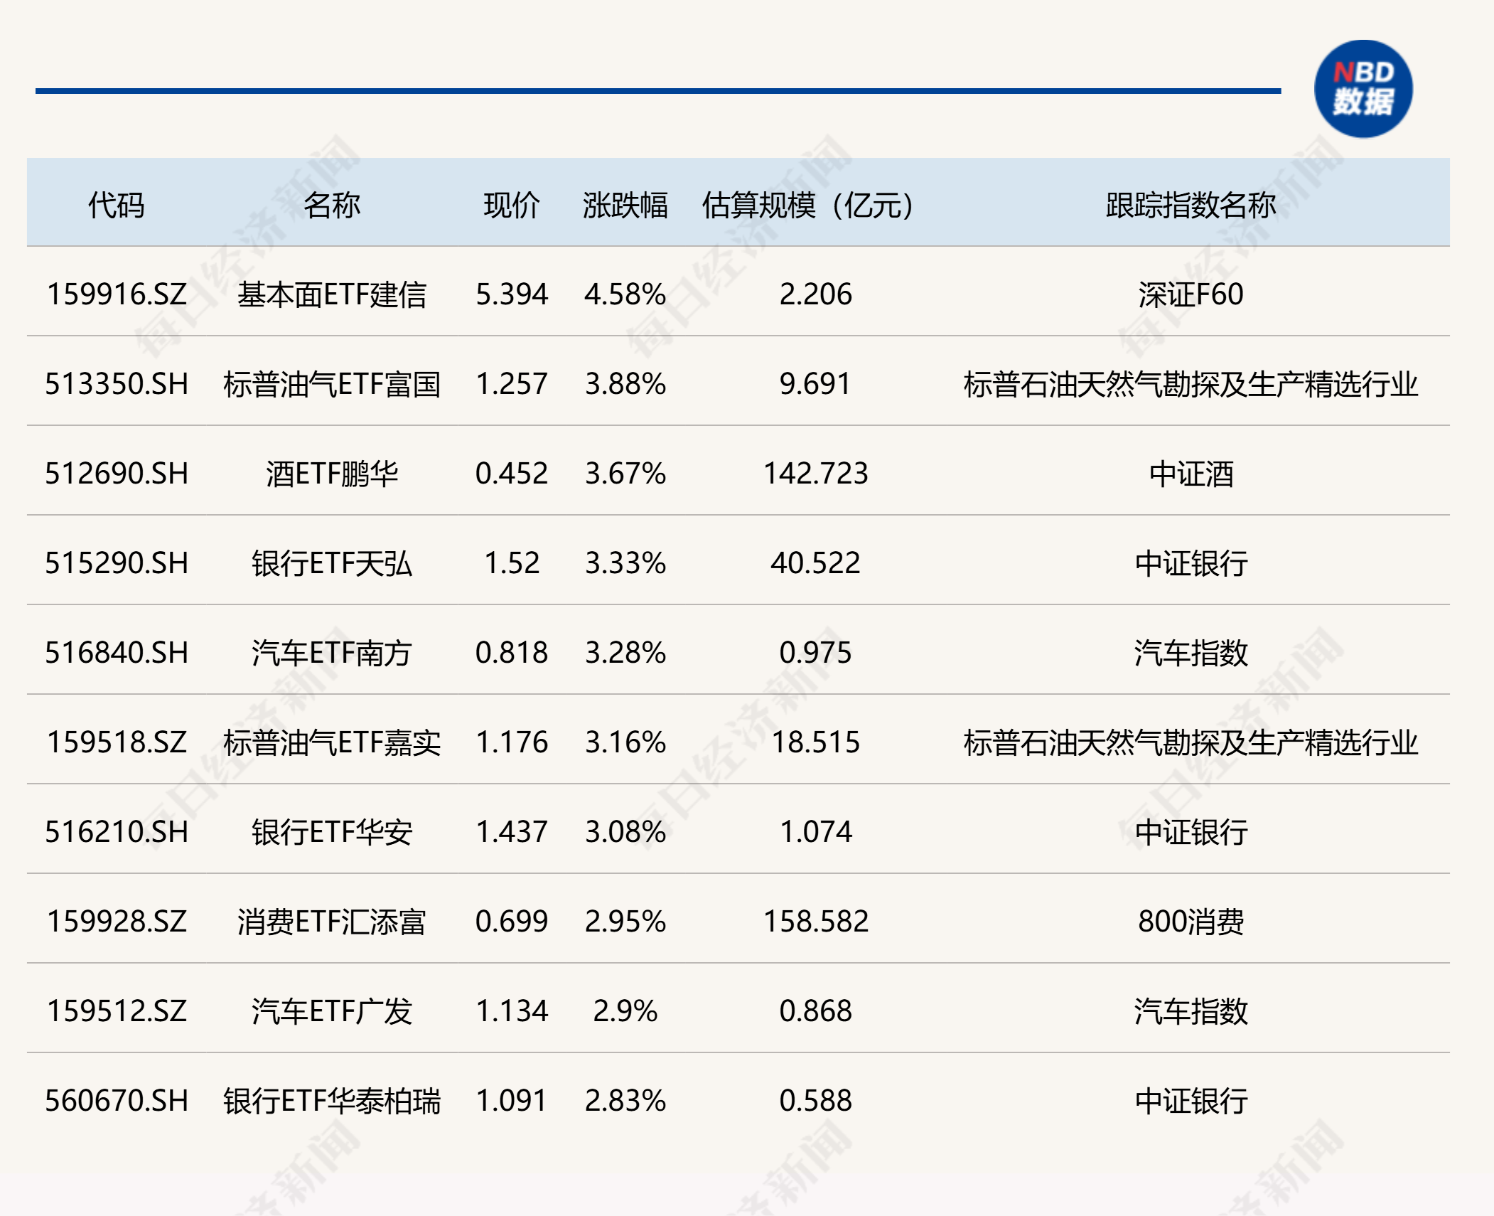Select the name 汽车ETF广发
The height and width of the screenshot is (1216, 1494).
click(332, 1011)
